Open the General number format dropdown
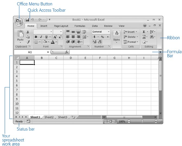 (101, 32)
